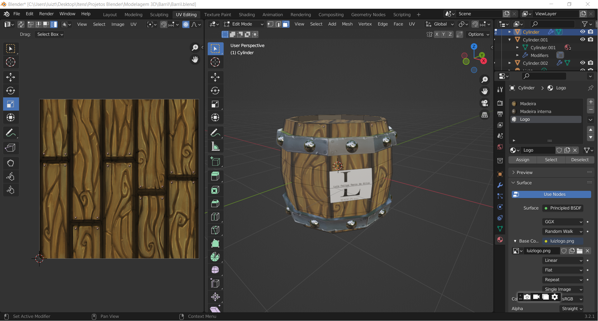
Task: Open the Modifier Properties wrench tab
Action: 500,185
